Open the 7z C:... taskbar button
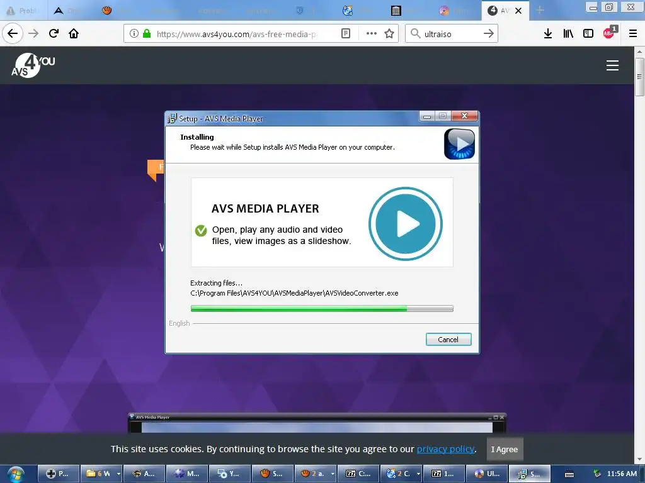The width and height of the screenshot is (645, 483). (x=358, y=474)
